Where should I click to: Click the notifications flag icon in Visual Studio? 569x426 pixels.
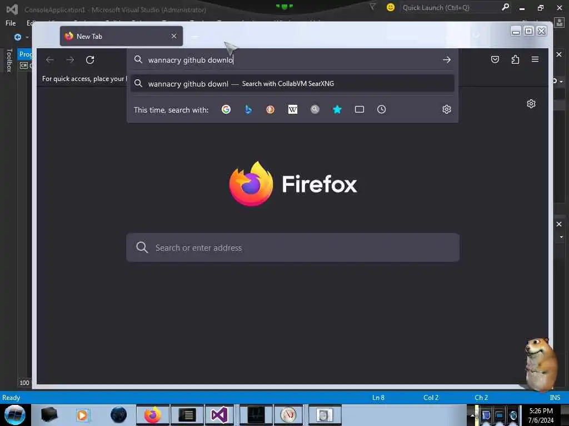pyautogui.click(x=372, y=7)
